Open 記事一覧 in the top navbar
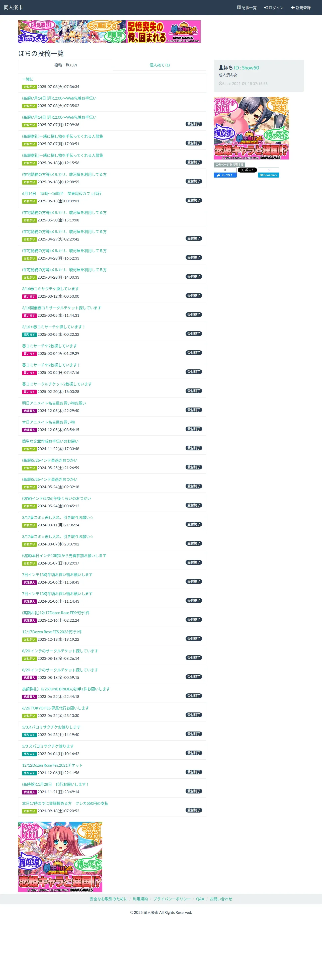 pos(247,8)
